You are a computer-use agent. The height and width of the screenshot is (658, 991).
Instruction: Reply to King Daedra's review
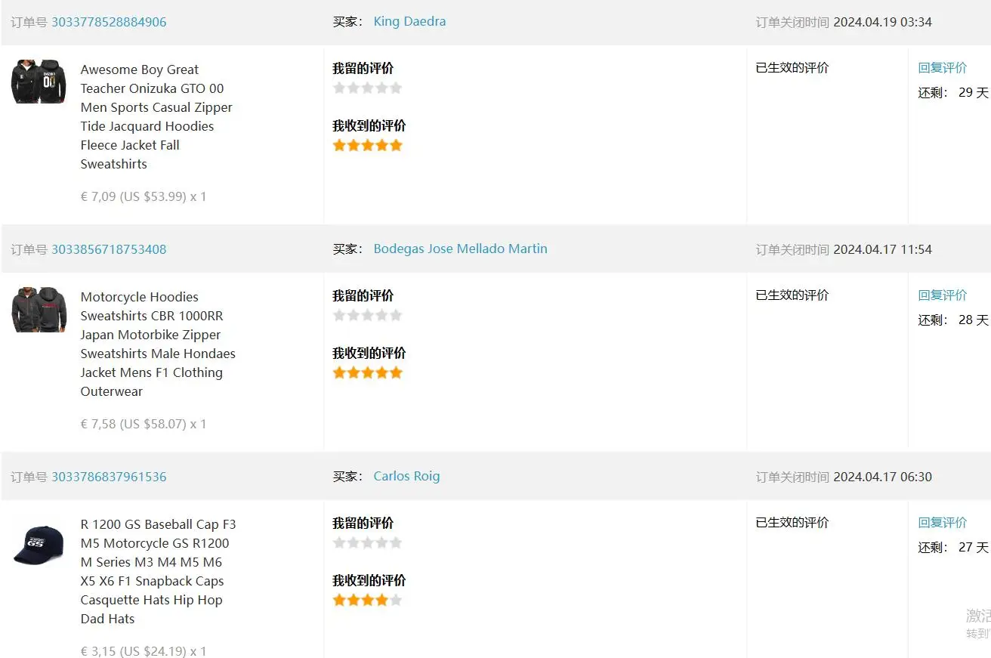942,68
